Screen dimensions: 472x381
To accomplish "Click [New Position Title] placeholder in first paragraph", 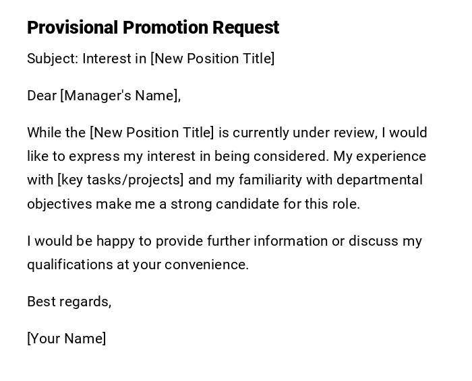I will pyautogui.click(x=152, y=133).
